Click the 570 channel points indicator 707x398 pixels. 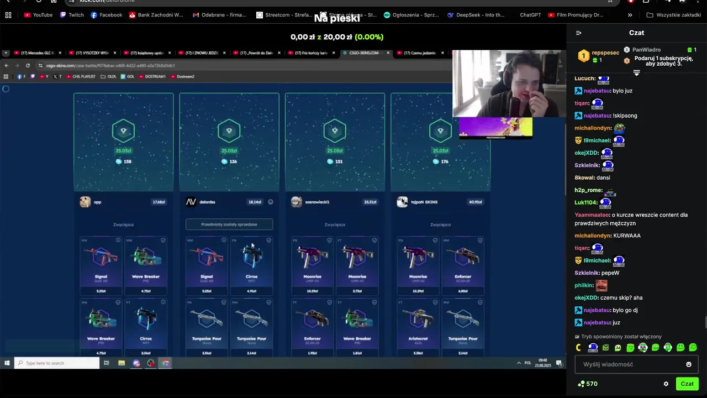point(588,384)
